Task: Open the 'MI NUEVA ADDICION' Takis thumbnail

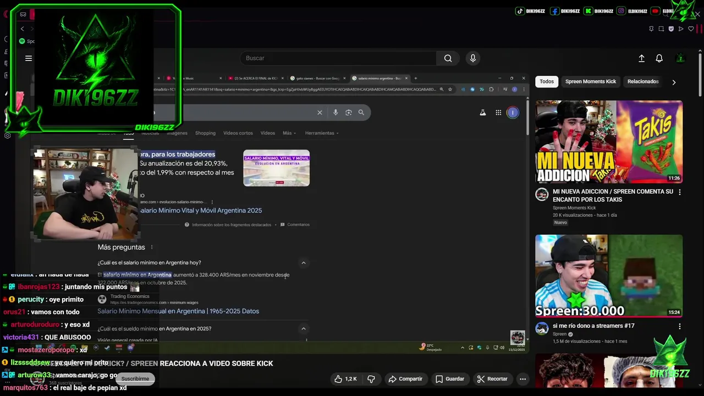Action: pos(609,142)
